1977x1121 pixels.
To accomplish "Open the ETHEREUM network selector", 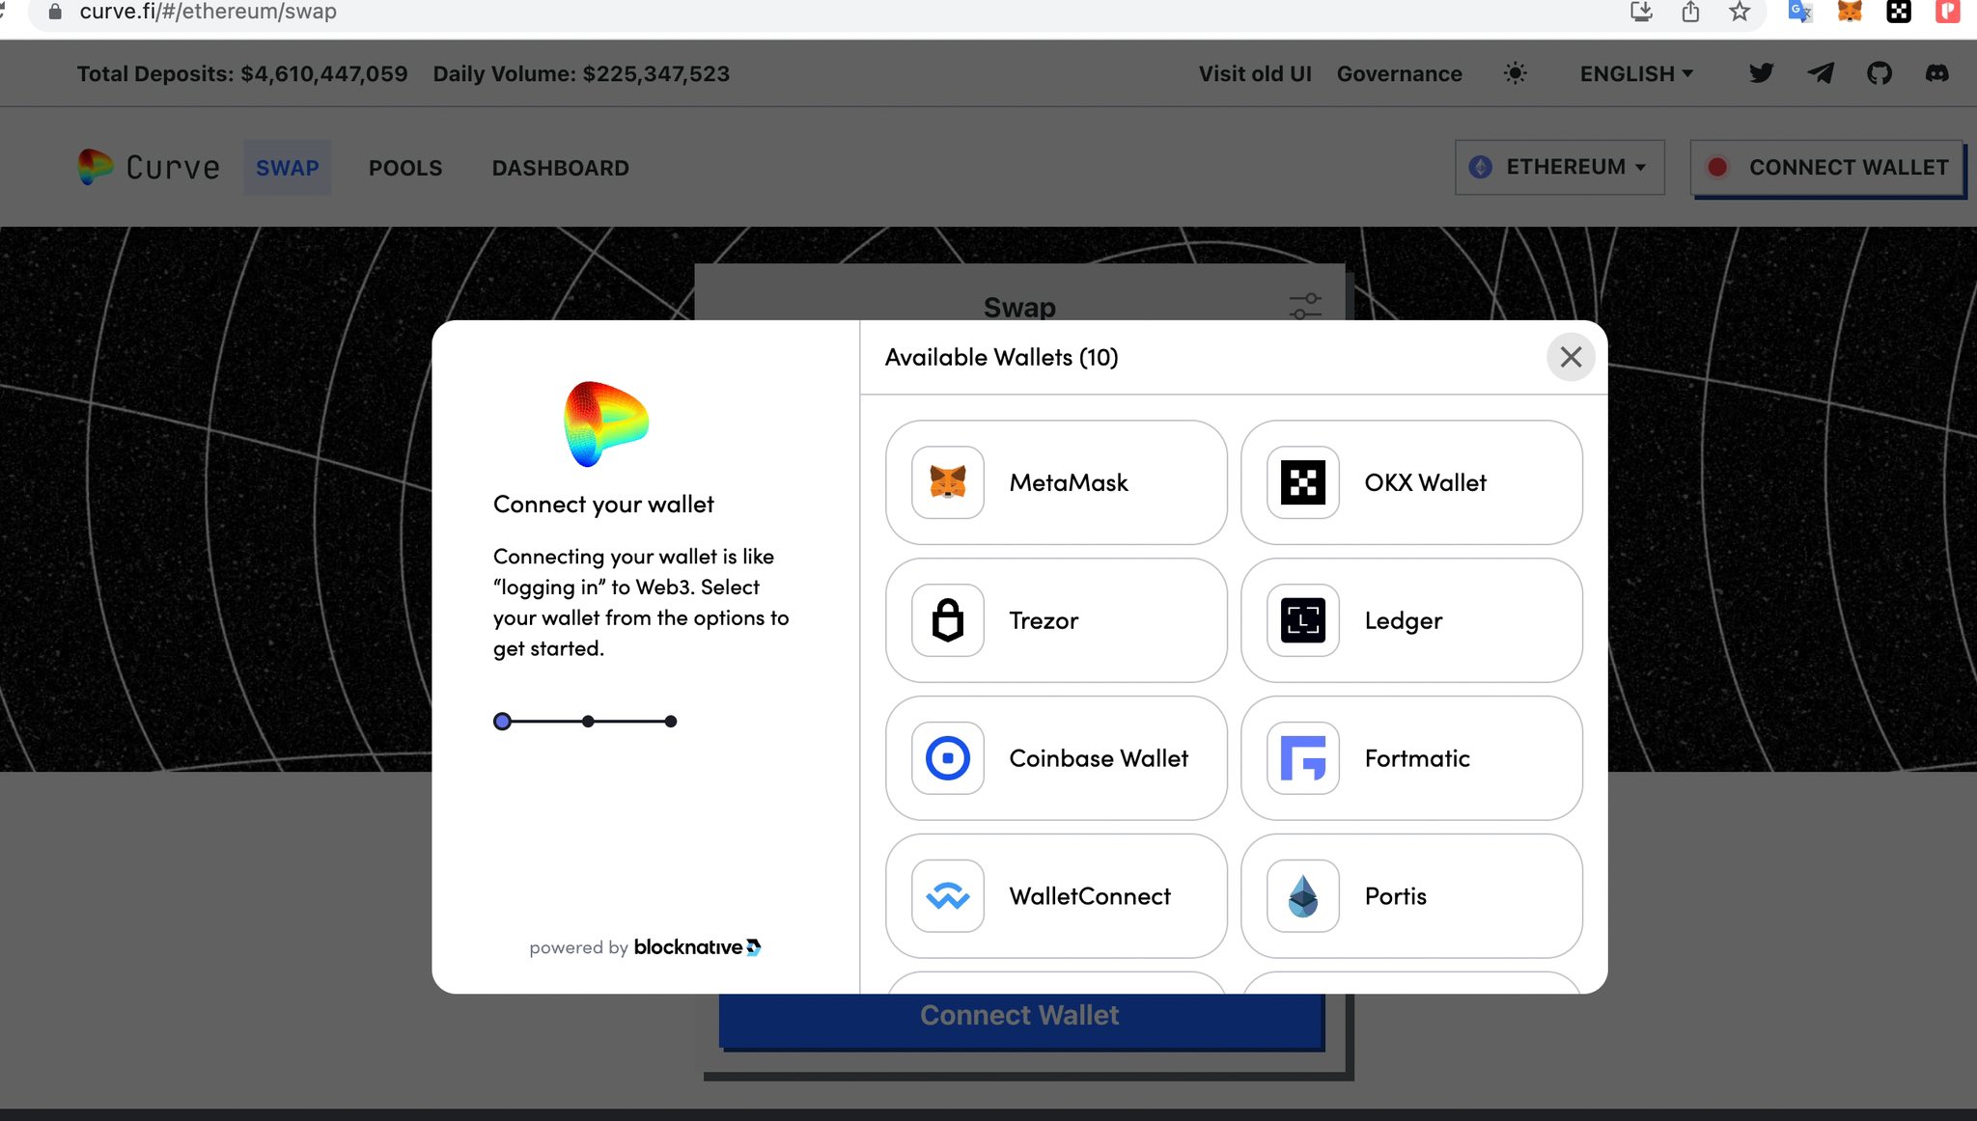I will (1559, 166).
